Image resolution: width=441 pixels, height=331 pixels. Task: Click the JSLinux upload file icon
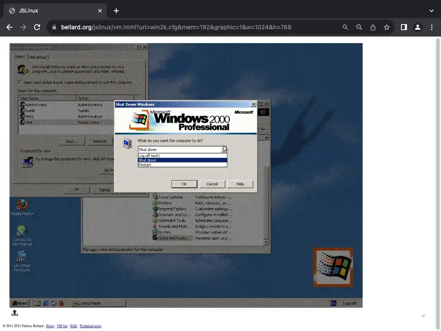click(15, 312)
